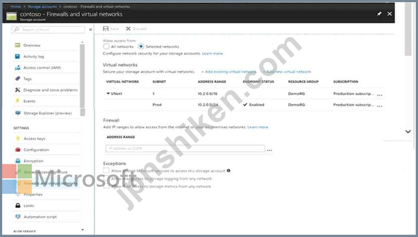Screen dimensions: 418x237
Task: Click the Encryption lock icon
Action: tap(18, 161)
